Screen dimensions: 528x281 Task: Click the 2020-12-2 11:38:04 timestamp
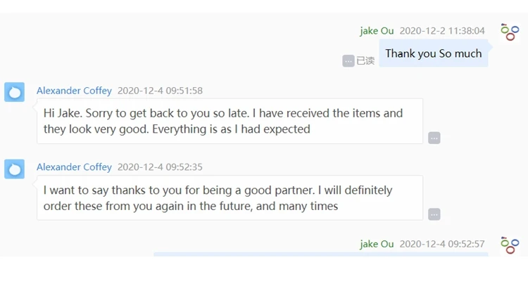click(442, 31)
